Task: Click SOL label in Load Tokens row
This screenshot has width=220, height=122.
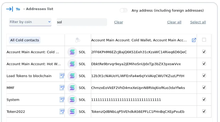Action: (x=82, y=76)
